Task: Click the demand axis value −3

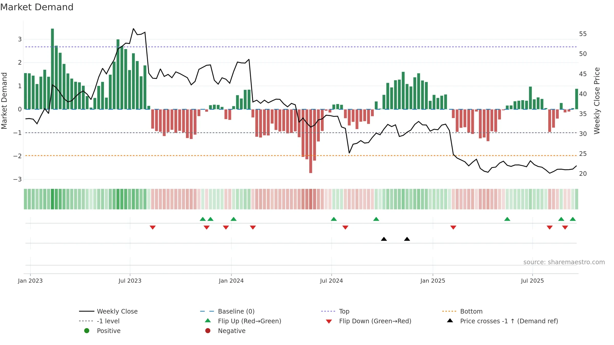Action: [17, 179]
